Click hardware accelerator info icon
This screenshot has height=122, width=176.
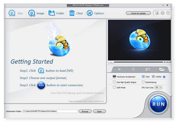(164, 77)
